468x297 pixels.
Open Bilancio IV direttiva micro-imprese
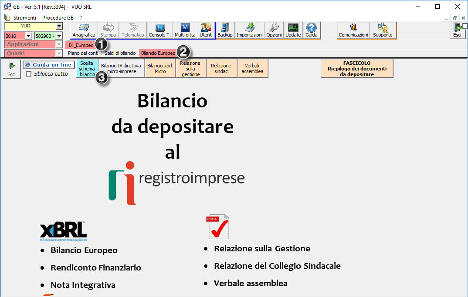(121, 69)
